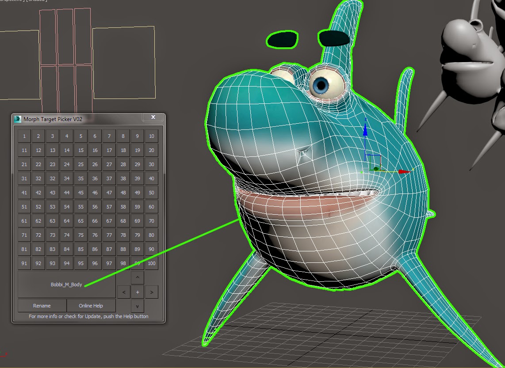The image size is (505, 368).
Task: Choose morph target 45
Action: pyautogui.click(x=81, y=193)
